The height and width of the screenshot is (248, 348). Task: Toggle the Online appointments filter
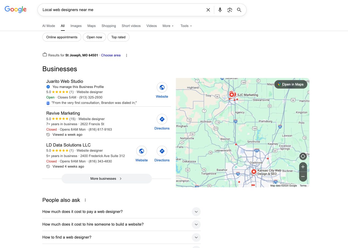pyautogui.click(x=62, y=37)
